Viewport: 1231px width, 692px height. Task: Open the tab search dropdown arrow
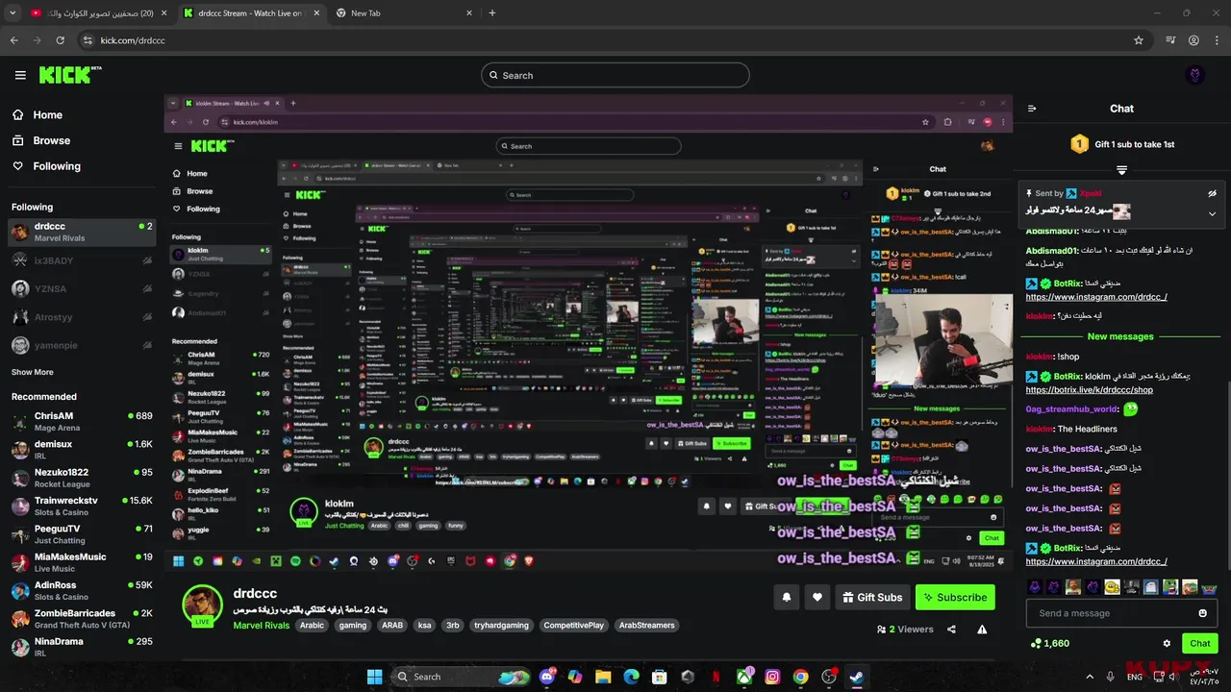[x=12, y=13]
